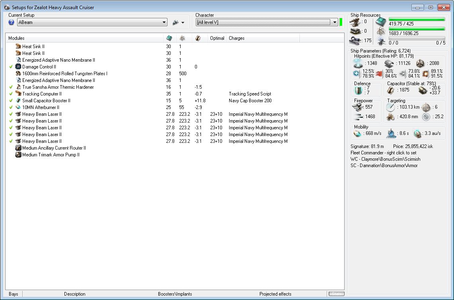The width and height of the screenshot is (454, 300).
Task: Click the first Heat Sink II module icon
Action: coord(18,46)
